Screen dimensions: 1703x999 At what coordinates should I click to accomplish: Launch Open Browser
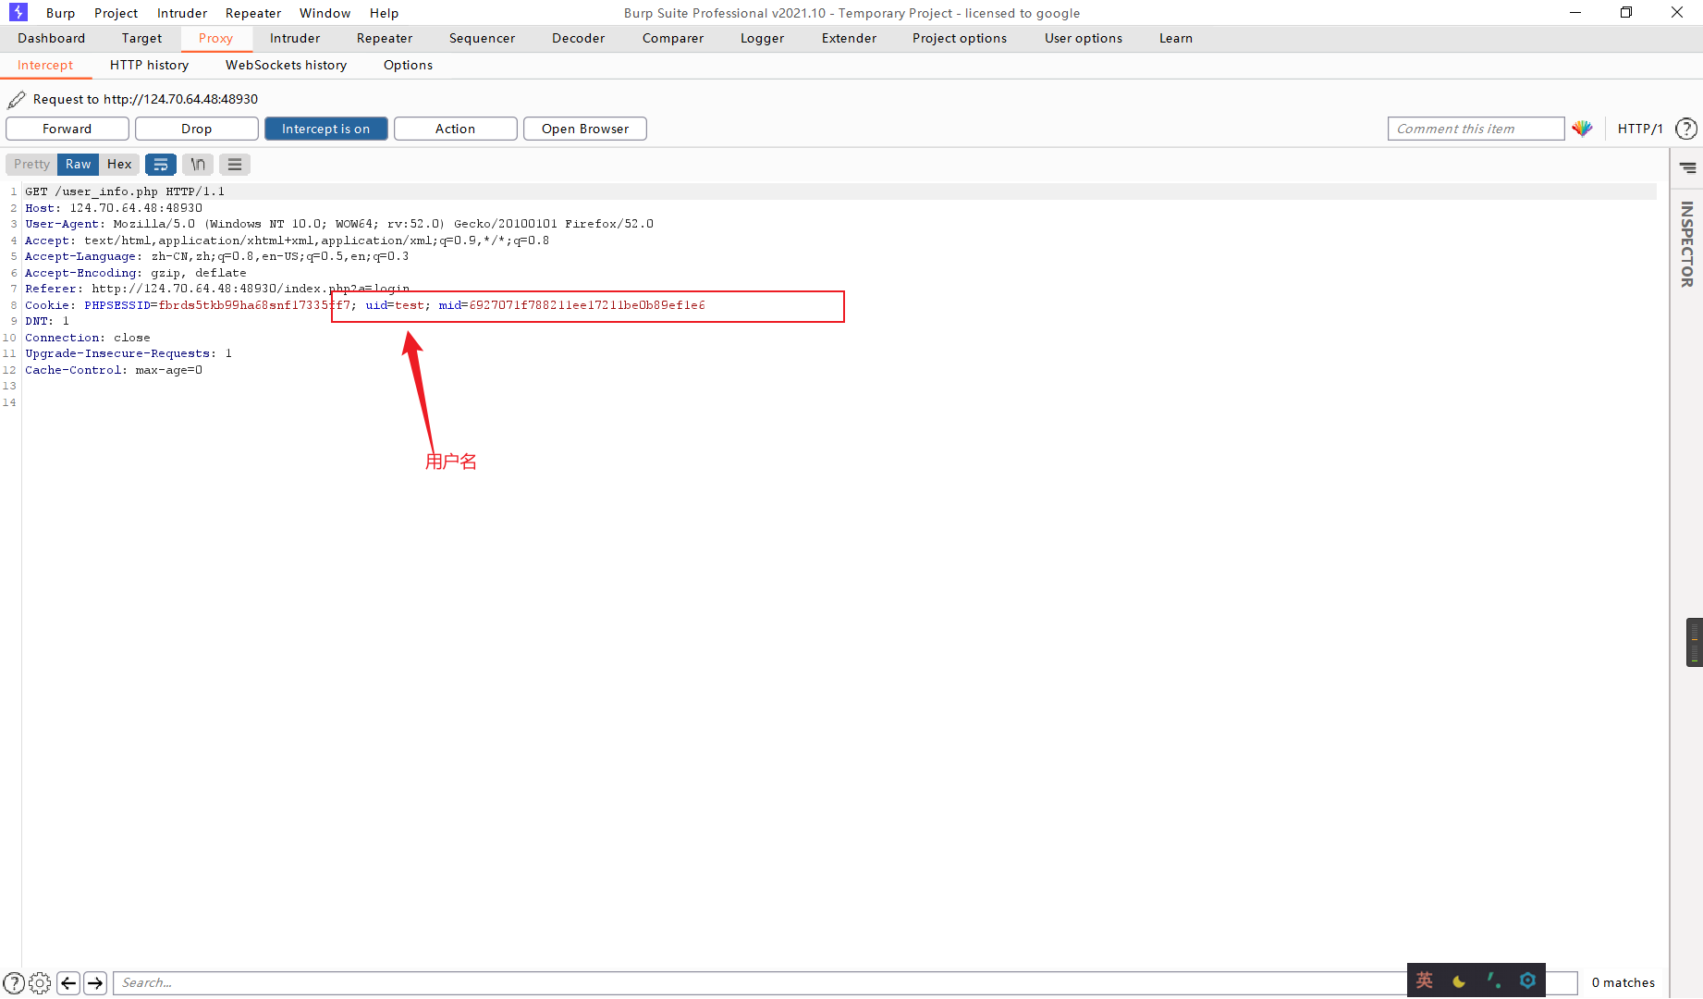pyautogui.click(x=585, y=129)
